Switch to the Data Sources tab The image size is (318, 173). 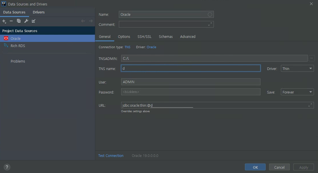coord(14,12)
